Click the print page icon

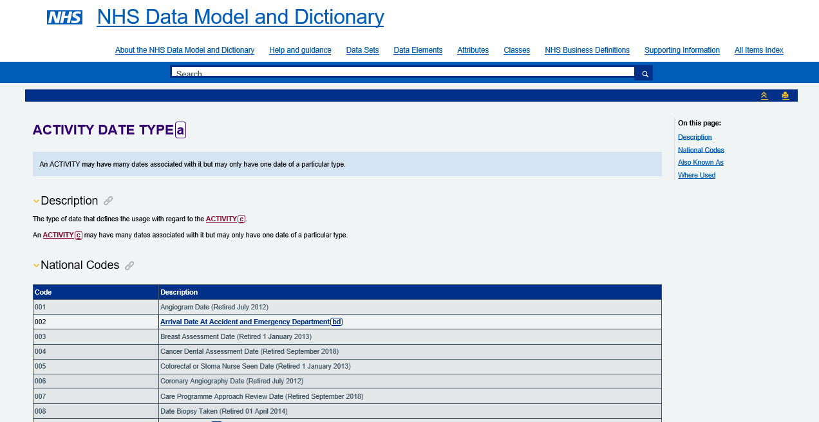[786, 96]
